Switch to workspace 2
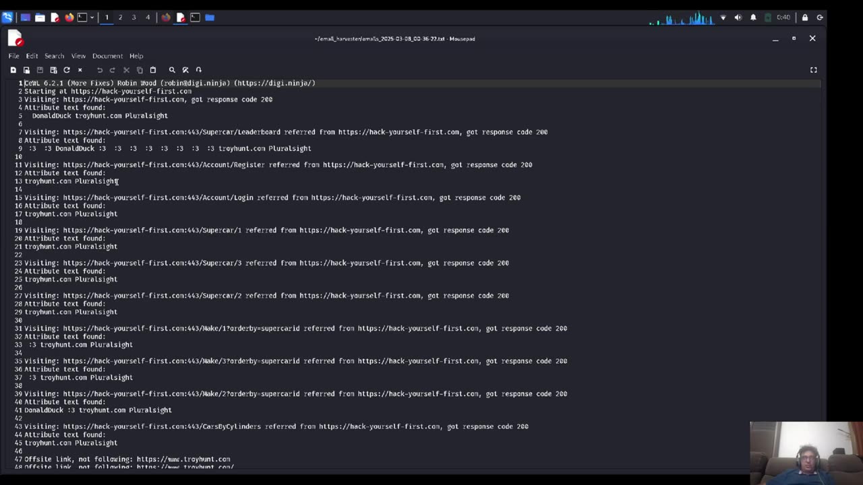This screenshot has width=863, height=485. point(121,18)
